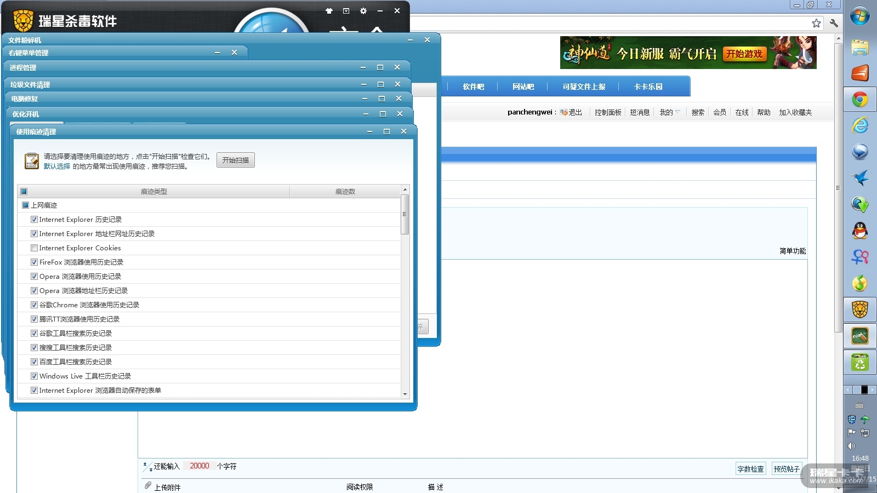Uncheck 腾讯TT浏览器使用历史记录
The image size is (877, 493).
tap(34, 319)
